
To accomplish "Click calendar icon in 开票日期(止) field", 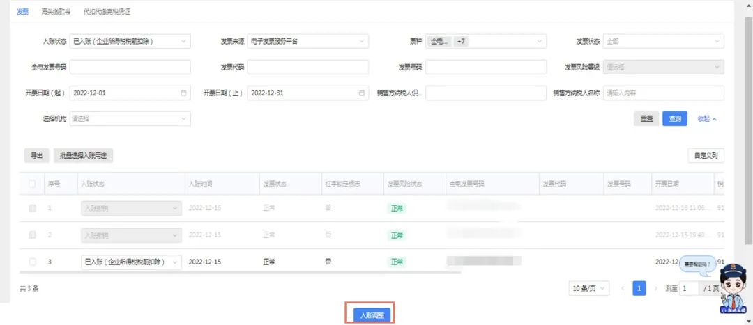I will pos(362,93).
